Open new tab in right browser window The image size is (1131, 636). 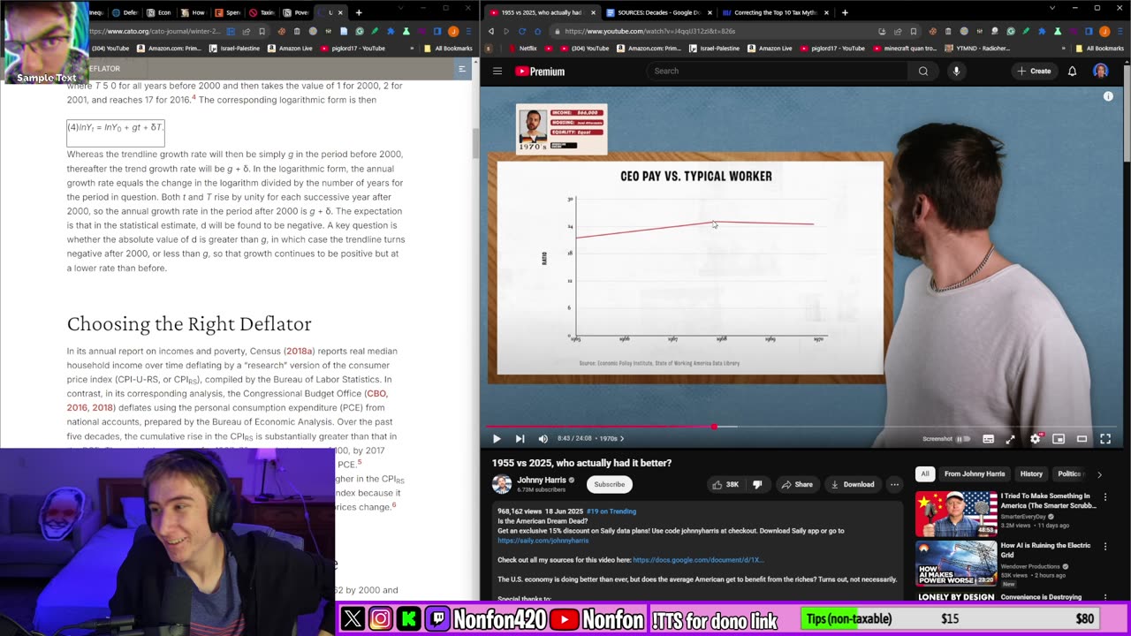point(845,12)
